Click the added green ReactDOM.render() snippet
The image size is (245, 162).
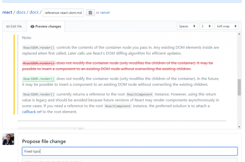click(x=39, y=79)
